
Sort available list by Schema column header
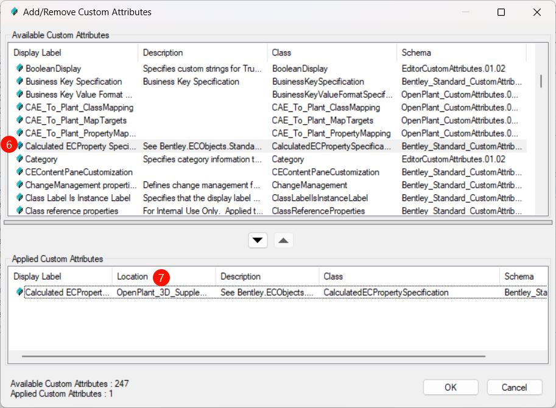(460, 53)
